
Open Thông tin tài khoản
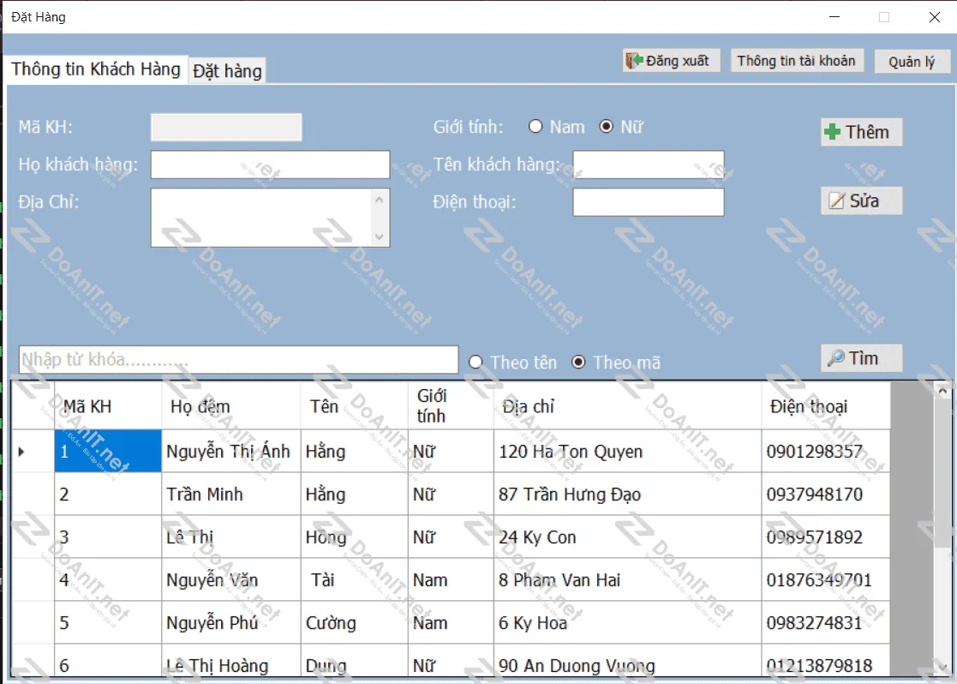[796, 61]
